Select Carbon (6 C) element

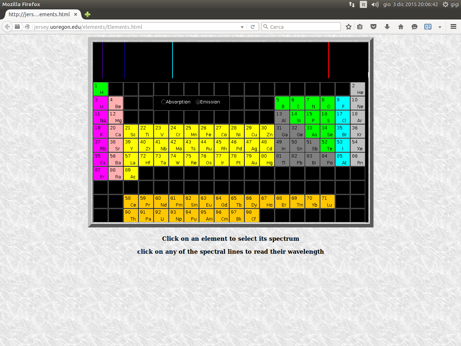(297, 103)
